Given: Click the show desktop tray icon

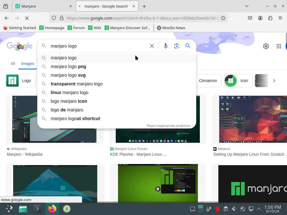Looking at the screenshot, I should [x=193, y=209].
